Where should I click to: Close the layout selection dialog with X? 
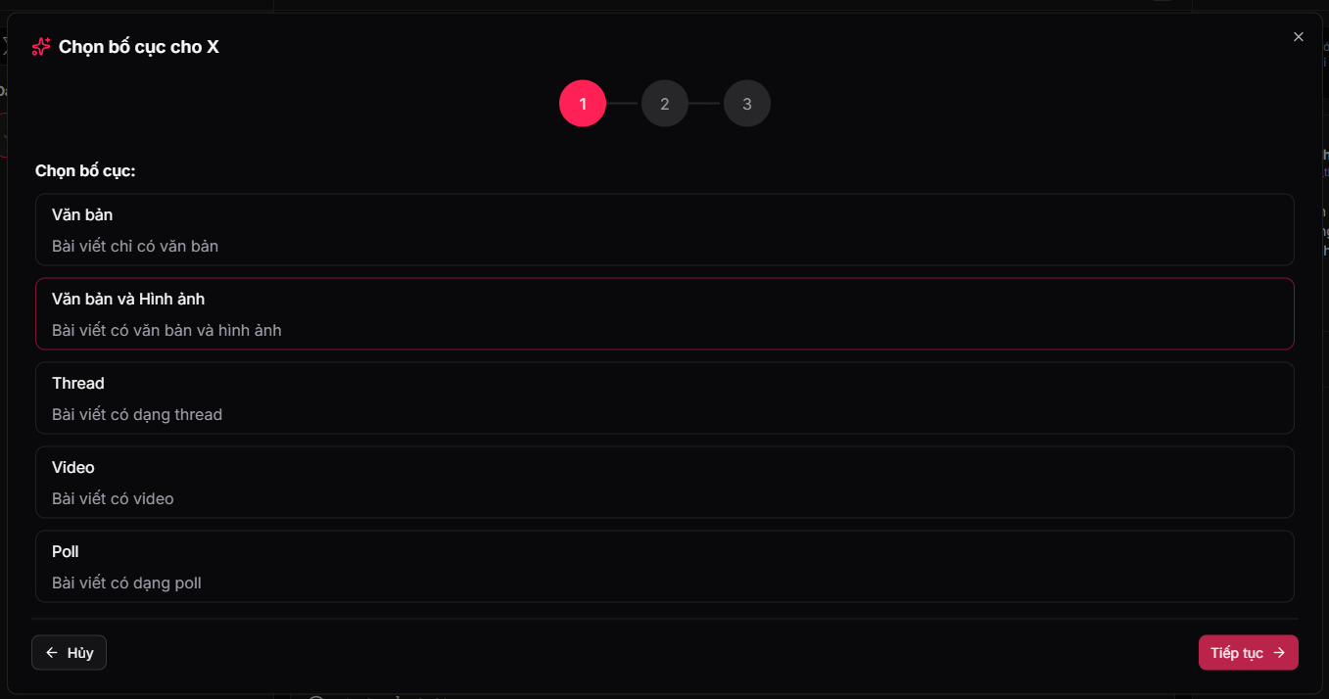pos(1299,37)
